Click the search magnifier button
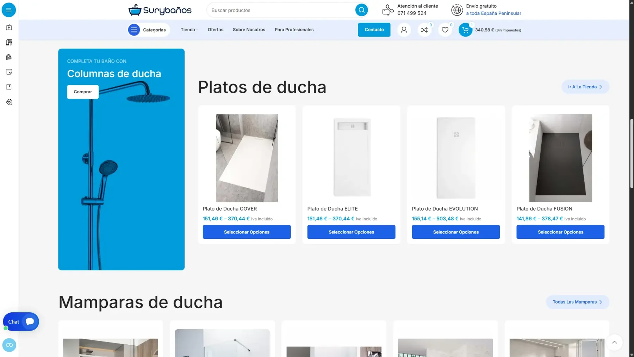The image size is (634, 357). point(361,10)
